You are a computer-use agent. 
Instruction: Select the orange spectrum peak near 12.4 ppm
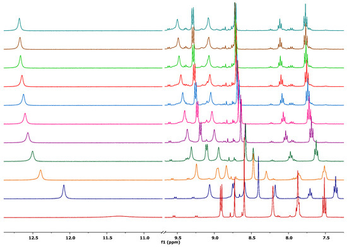40,175
